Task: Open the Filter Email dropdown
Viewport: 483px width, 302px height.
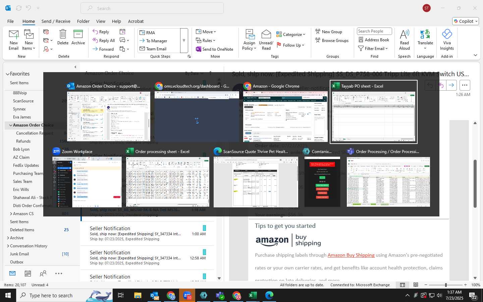Action: pos(373,48)
